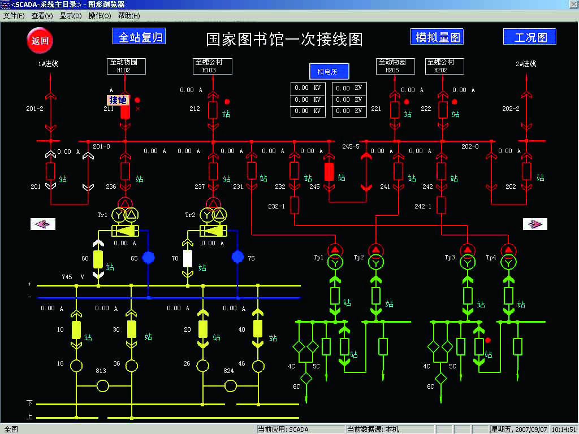Select the white DC breaker 70
The width and height of the screenshot is (579, 434).
(188, 259)
